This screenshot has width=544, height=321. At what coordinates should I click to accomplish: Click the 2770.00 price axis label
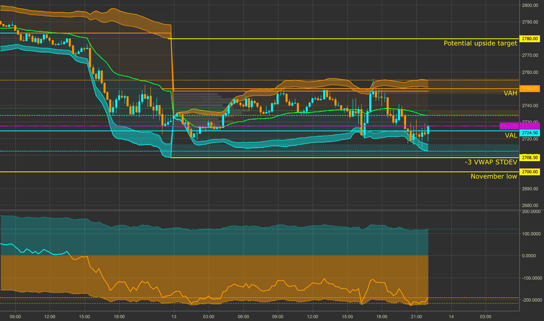(530, 55)
